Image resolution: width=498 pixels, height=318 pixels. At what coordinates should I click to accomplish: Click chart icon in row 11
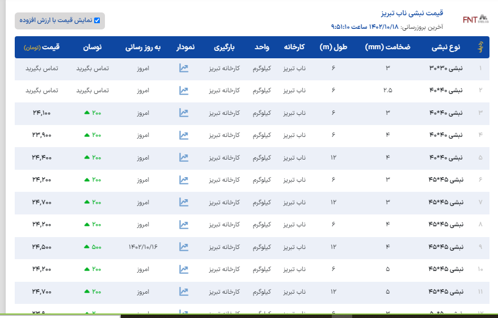(184, 291)
